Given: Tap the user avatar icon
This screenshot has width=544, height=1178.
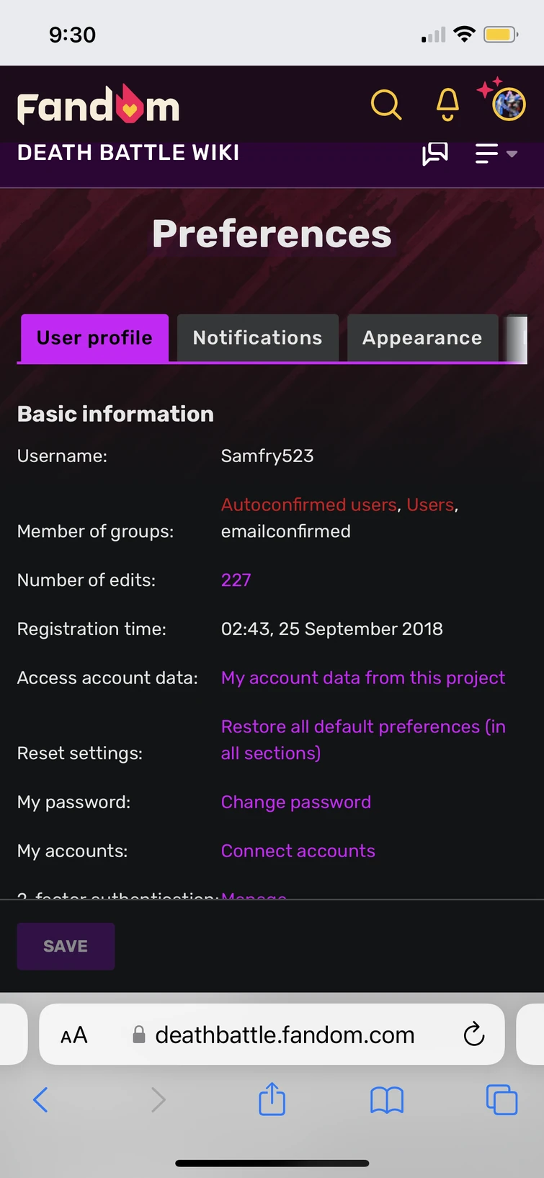Looking at the screenshot, I should click(x=508, y=105).
